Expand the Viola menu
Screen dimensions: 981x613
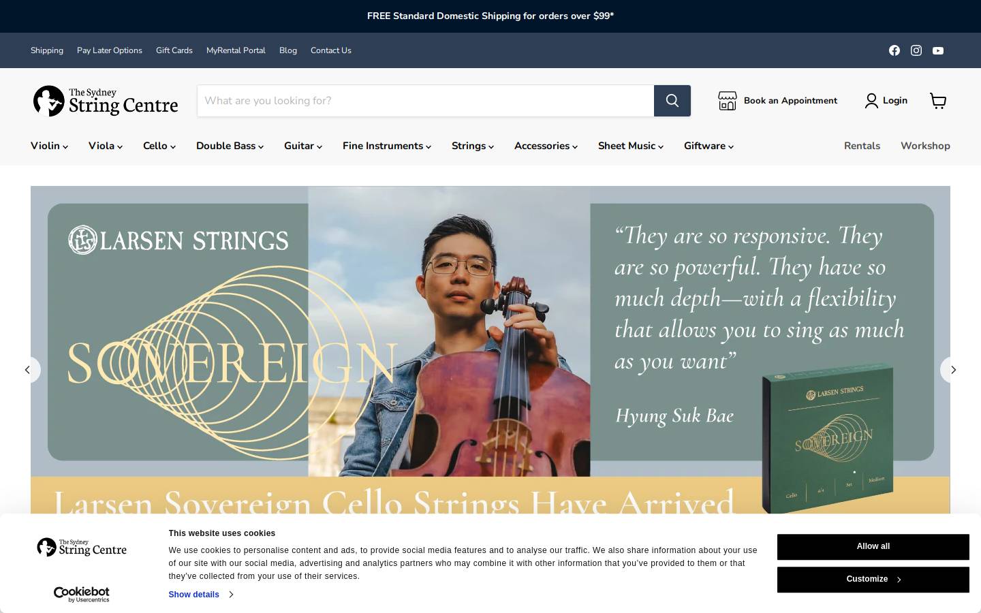106,146
